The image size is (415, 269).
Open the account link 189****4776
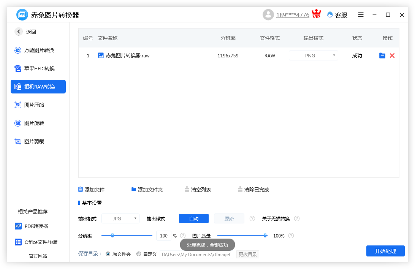click(x=293, y=15)
